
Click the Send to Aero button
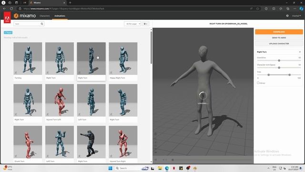click(x=279, y=38)
